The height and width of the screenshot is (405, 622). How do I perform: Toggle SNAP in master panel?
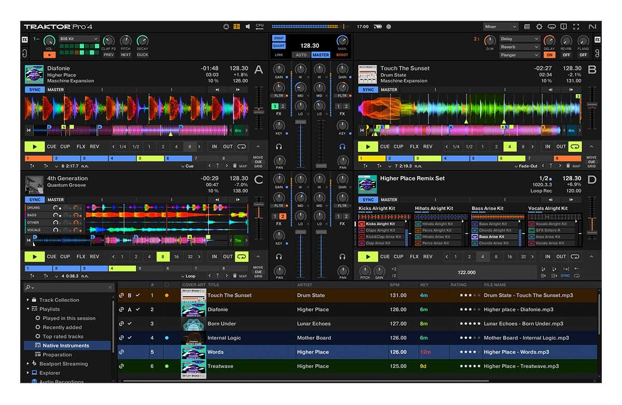tap(279, 38)
